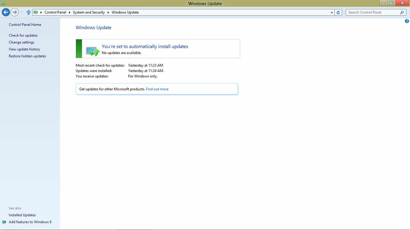Click the Windows Update status shield icon
The width and height of the screenshot is (410, 230).
[x=93, y=51]
